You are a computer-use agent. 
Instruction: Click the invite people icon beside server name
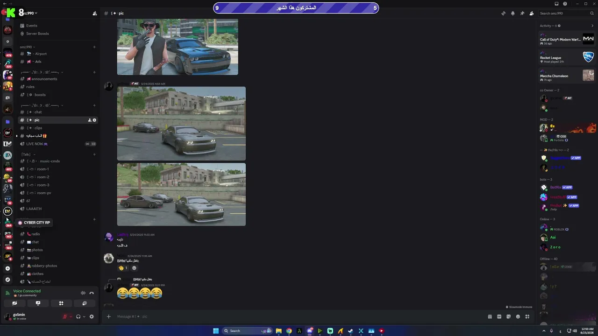(95, 14)
